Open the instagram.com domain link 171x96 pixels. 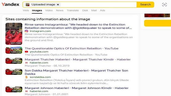[x=40, y=31]
